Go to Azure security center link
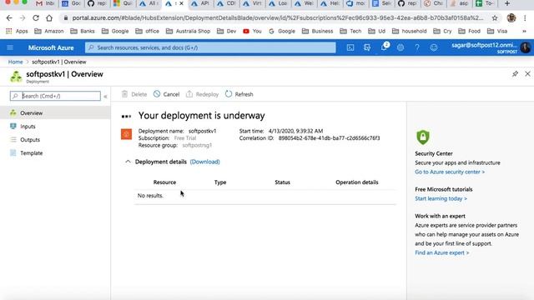This screenshot has width=534, height=300. coord(450,172)
